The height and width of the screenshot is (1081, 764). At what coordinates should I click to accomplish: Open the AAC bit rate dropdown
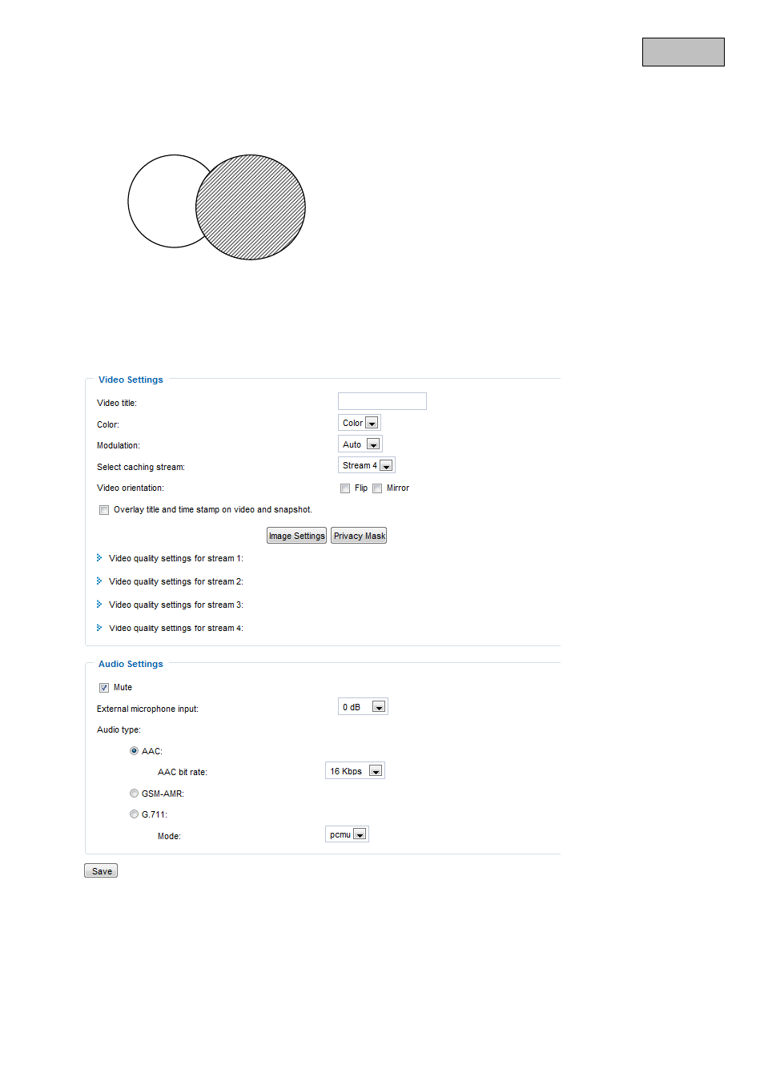point(356,771)
